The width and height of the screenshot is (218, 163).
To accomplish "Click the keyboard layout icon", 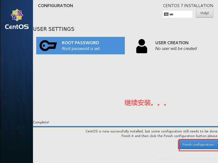I will tap(166, 14).
